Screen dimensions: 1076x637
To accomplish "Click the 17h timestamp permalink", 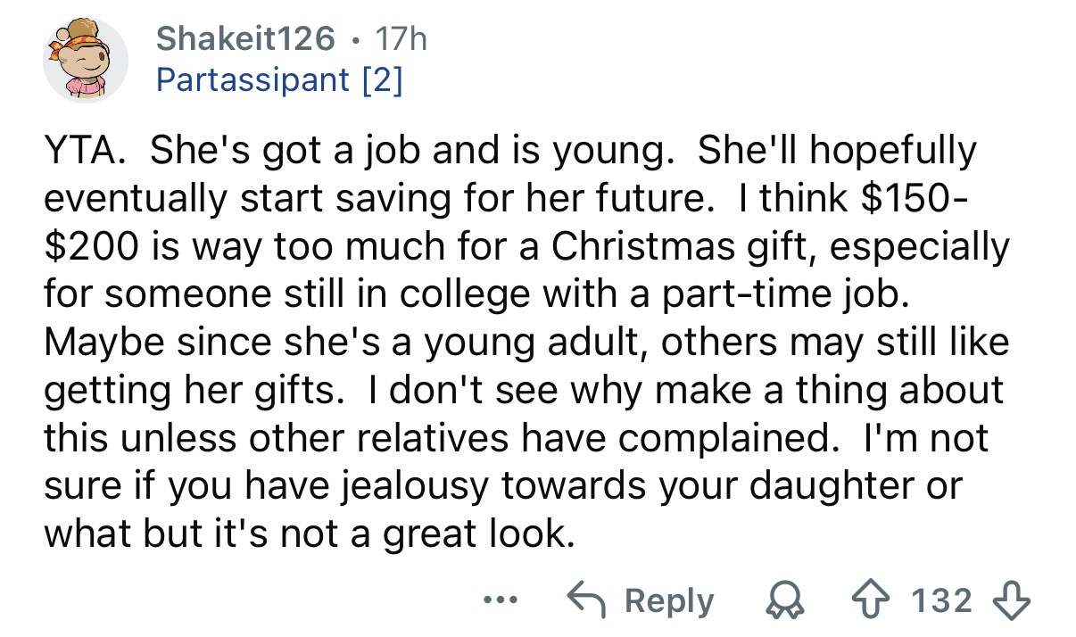I will pos(403,39).
